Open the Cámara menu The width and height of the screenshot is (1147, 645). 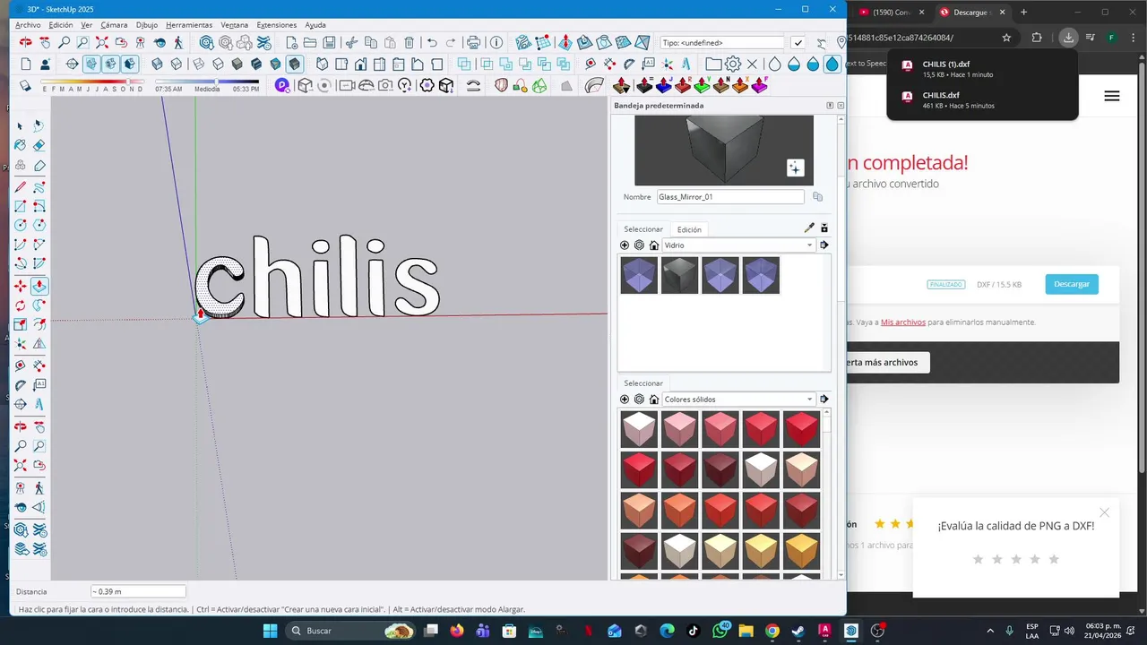tap(114, 25)
